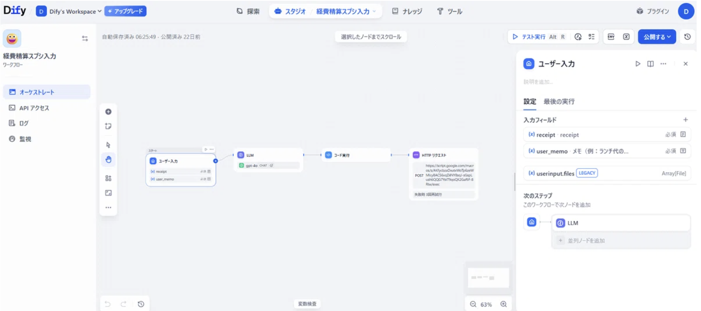Close the ユーザー入力 panel
The image size is (701, 311).
coord(686,64)
